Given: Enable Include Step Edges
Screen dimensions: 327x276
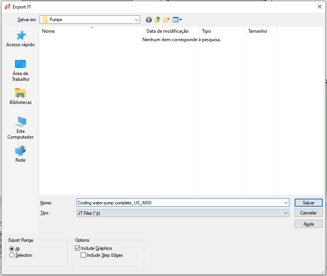Looking at the screenshot, I should pos(83,255).
